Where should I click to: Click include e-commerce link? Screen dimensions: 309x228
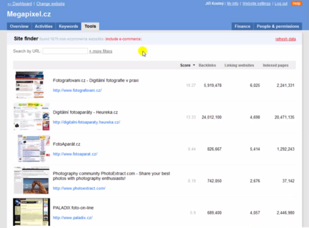pos(123,39)
